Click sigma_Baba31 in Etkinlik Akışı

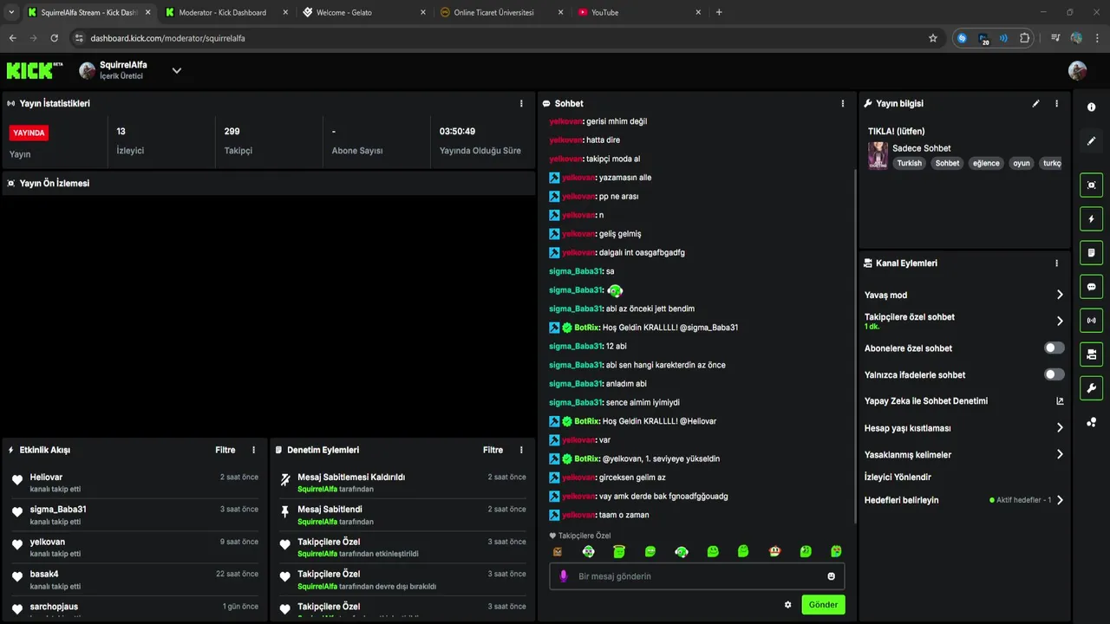(x=58, y=510)
